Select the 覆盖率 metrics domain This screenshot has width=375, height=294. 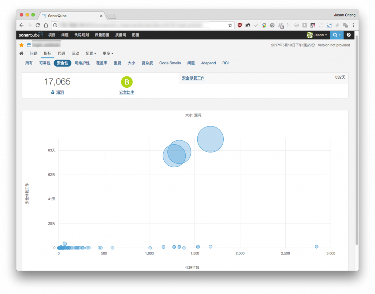coord(102,63)
